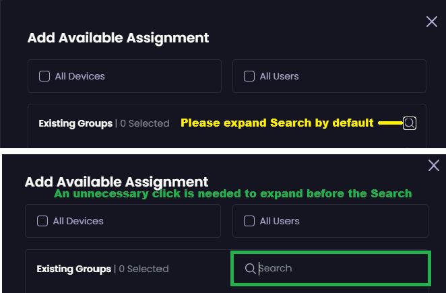446x293 pixels.
Task: Focus the Search text input field
Action: [x=337, y=269]
